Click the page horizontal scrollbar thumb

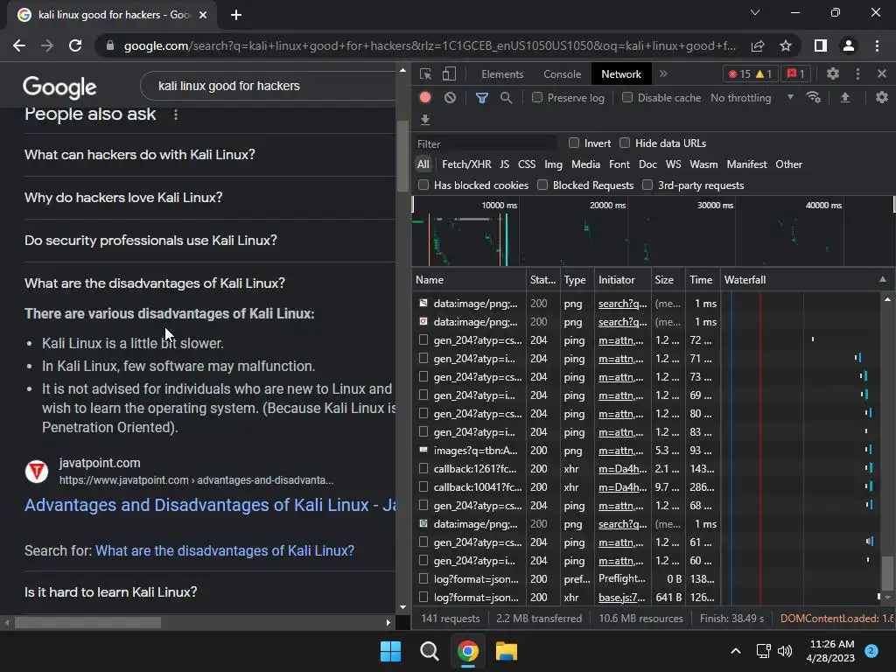pos(88,622)
